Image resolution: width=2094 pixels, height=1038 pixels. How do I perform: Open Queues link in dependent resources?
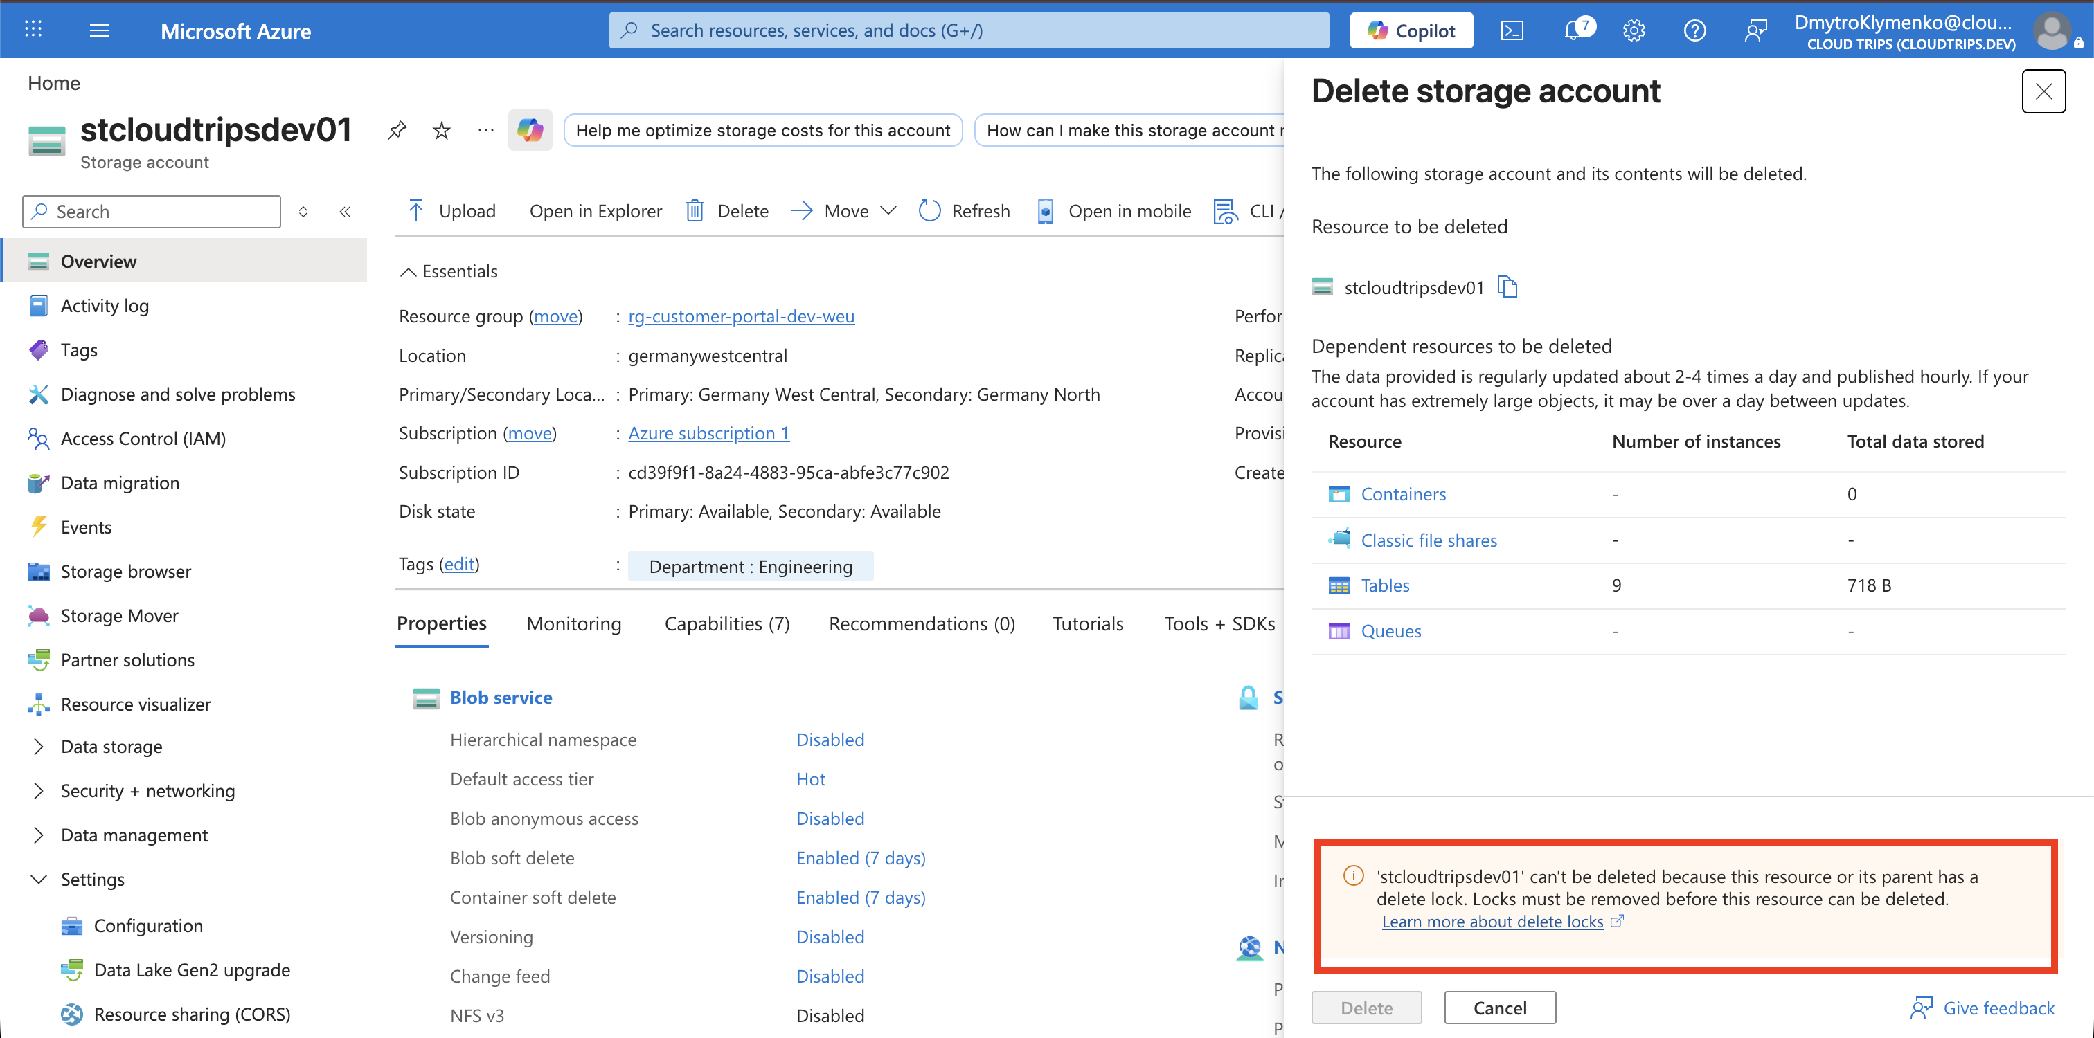(1391, 631)
